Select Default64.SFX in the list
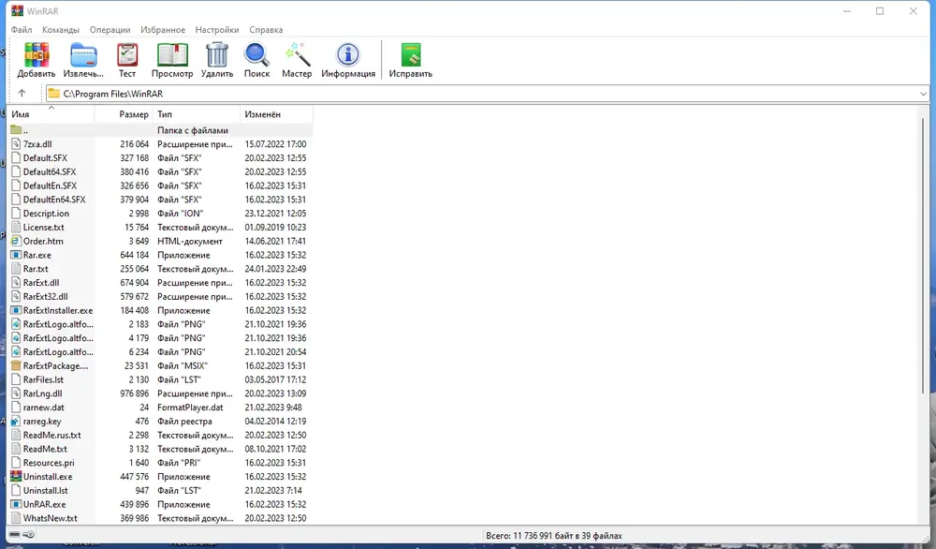 coord(50,171)
